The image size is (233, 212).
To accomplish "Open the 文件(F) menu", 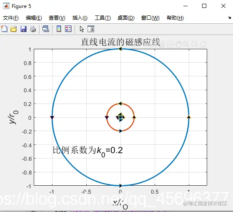I will pos(11,18).
